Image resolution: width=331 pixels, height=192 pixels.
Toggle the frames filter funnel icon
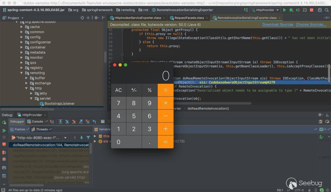[x=88, y=138]
